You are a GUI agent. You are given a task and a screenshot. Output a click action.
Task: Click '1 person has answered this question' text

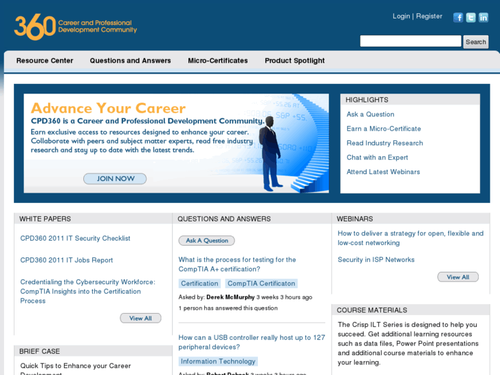(228, 308)
